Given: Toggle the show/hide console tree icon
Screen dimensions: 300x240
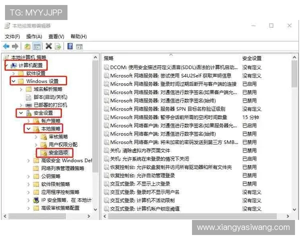Looking at the screenshot, I should click(37, 46).
